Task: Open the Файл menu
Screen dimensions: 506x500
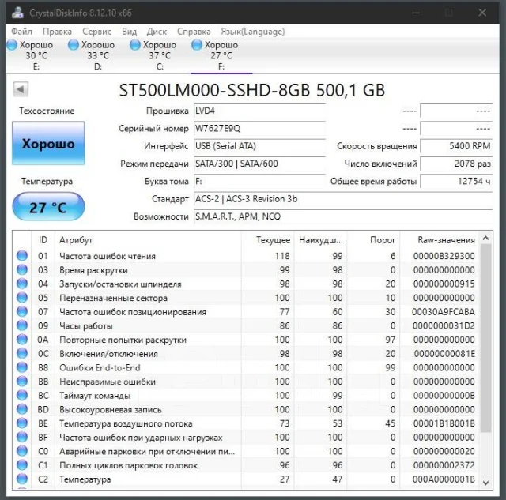Action: pos(21,32)
